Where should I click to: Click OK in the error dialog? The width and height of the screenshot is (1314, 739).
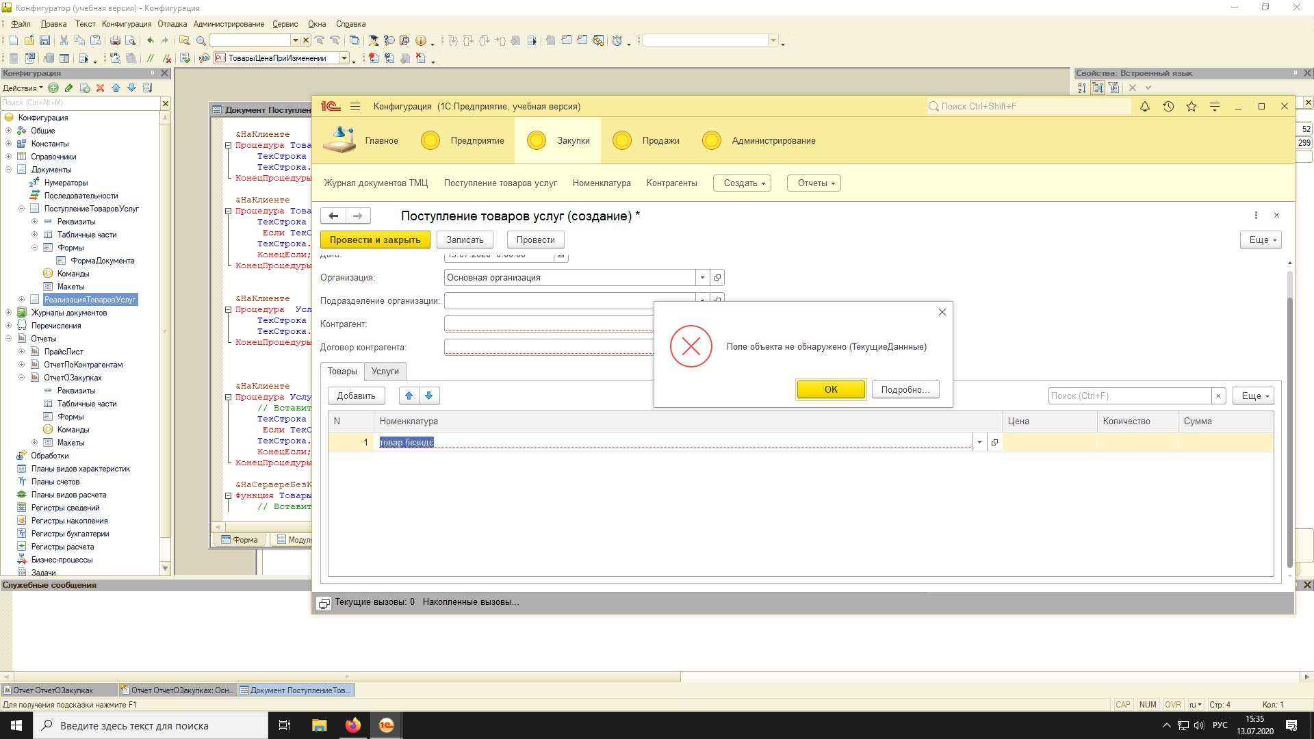pyautogui.click(x=831, y=389)
